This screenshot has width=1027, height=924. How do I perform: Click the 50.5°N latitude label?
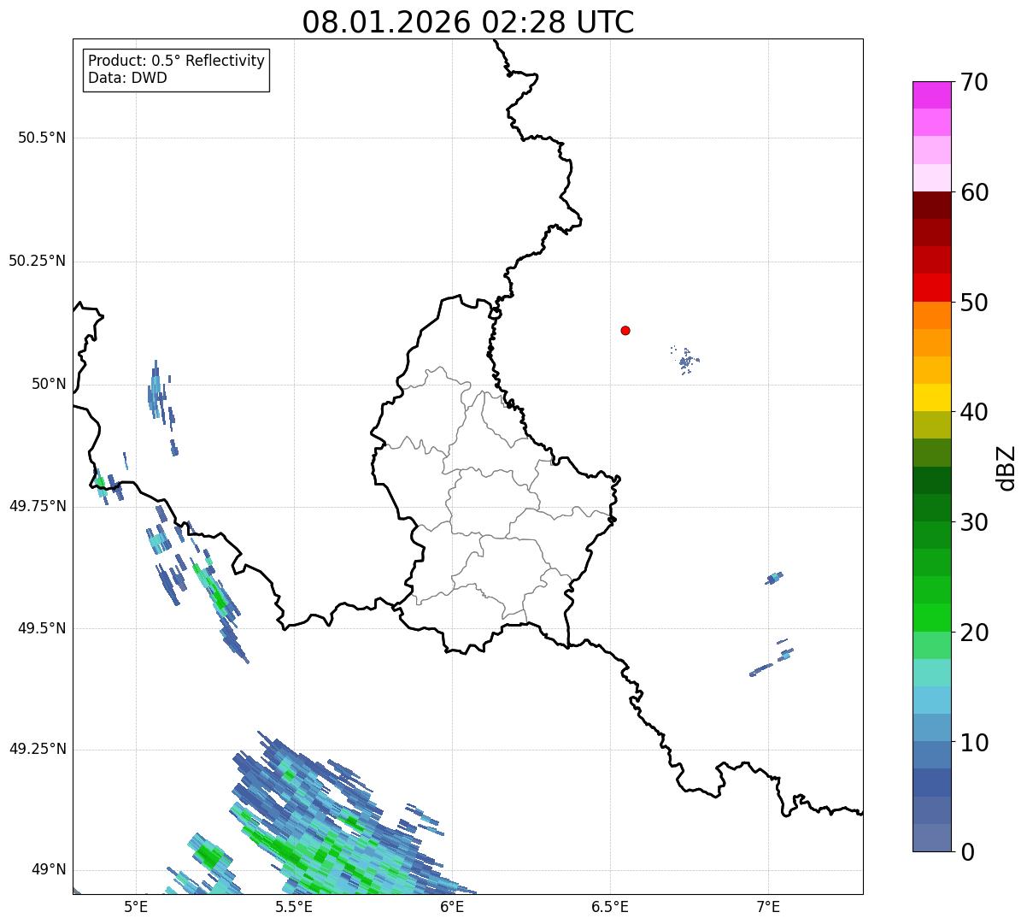click(42, 138)
